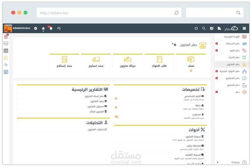The width and height of the screenshot is (252, 168).
Task: Click the orange badge on الرقم التسلسلي row
Action: click(116, 98)
